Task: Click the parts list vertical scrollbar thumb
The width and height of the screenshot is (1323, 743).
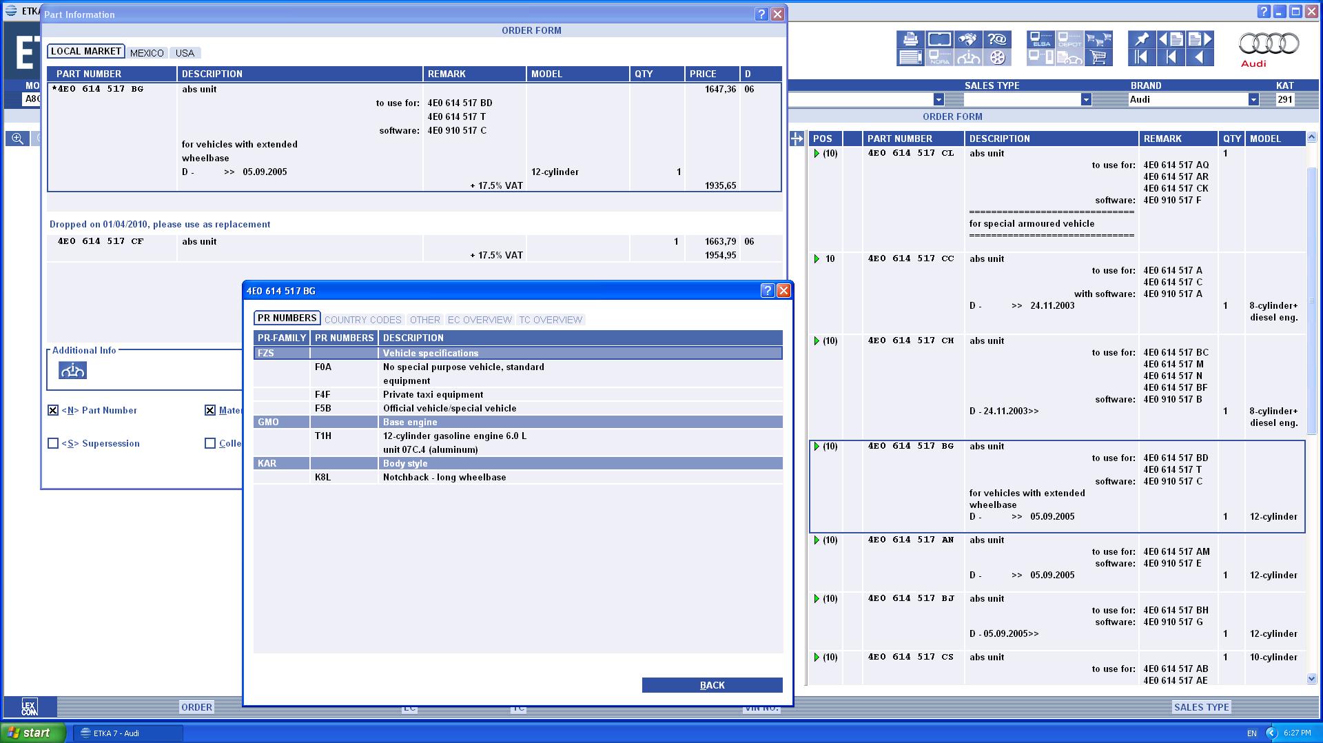Action: pyautogui.click(x=1311, y=300)
